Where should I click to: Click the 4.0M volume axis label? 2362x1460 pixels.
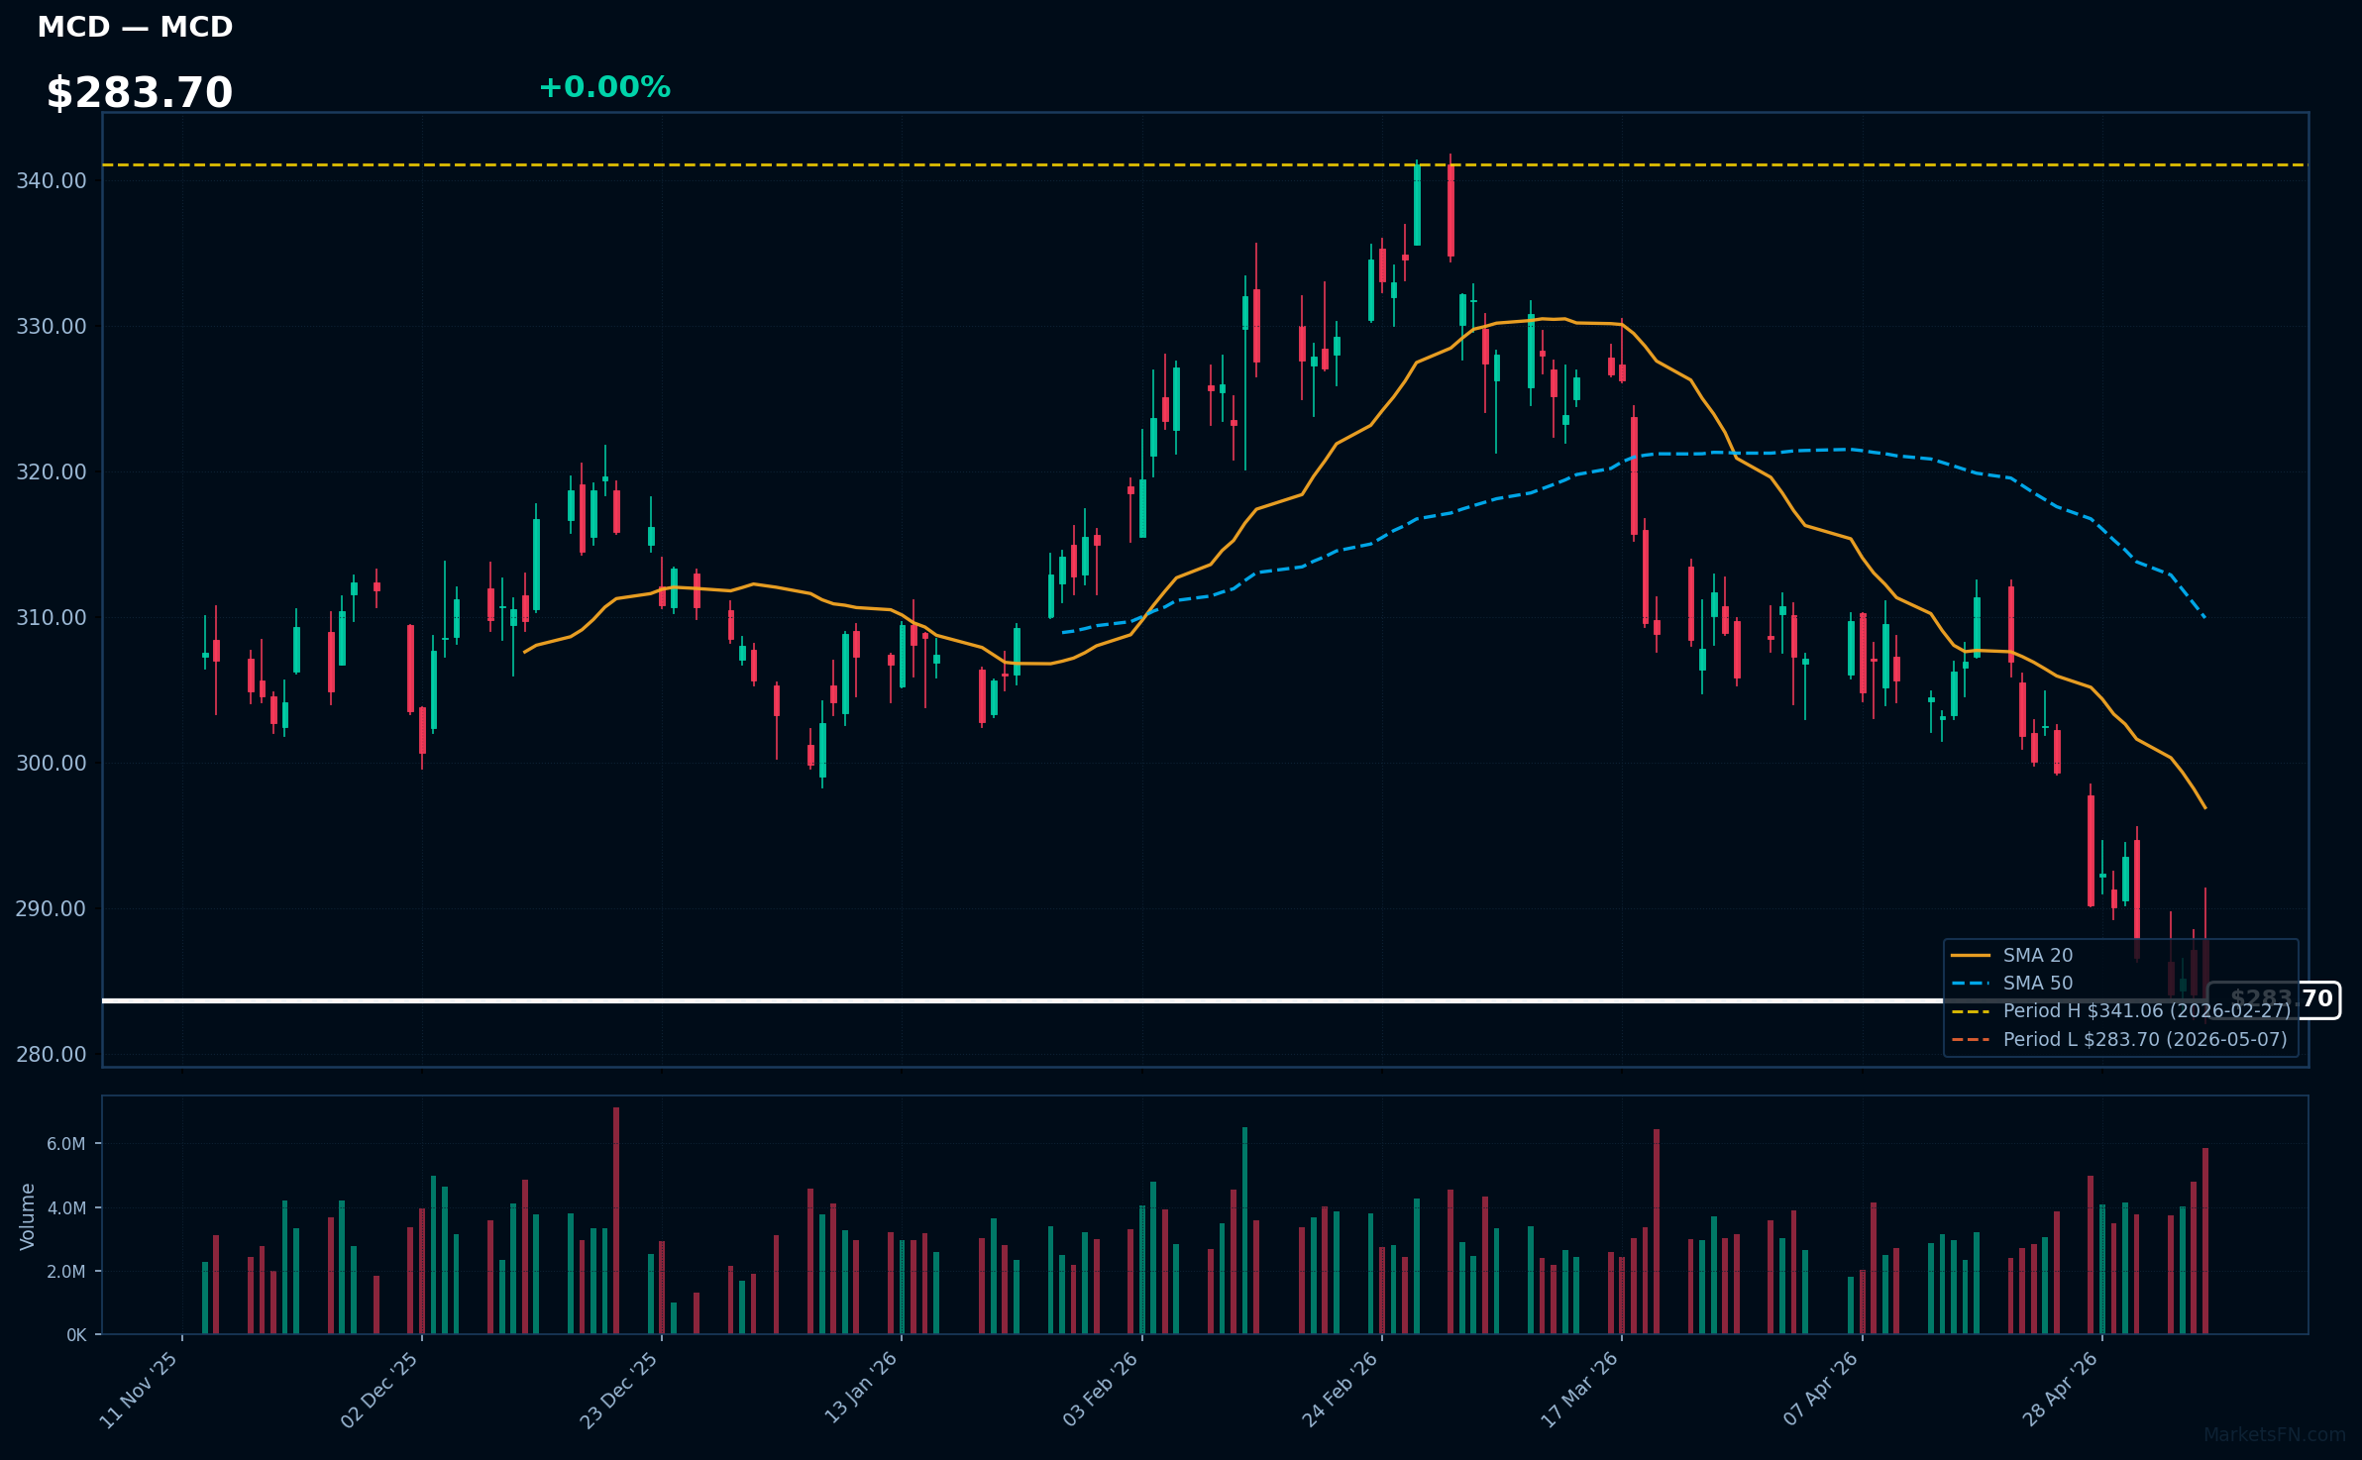pyautogui.click(x=66, y=1208)
